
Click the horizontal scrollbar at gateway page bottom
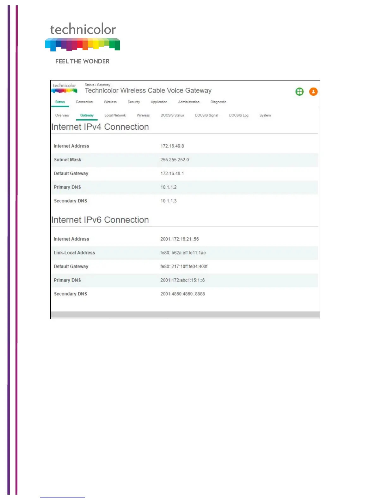click(x=185, y=314)
